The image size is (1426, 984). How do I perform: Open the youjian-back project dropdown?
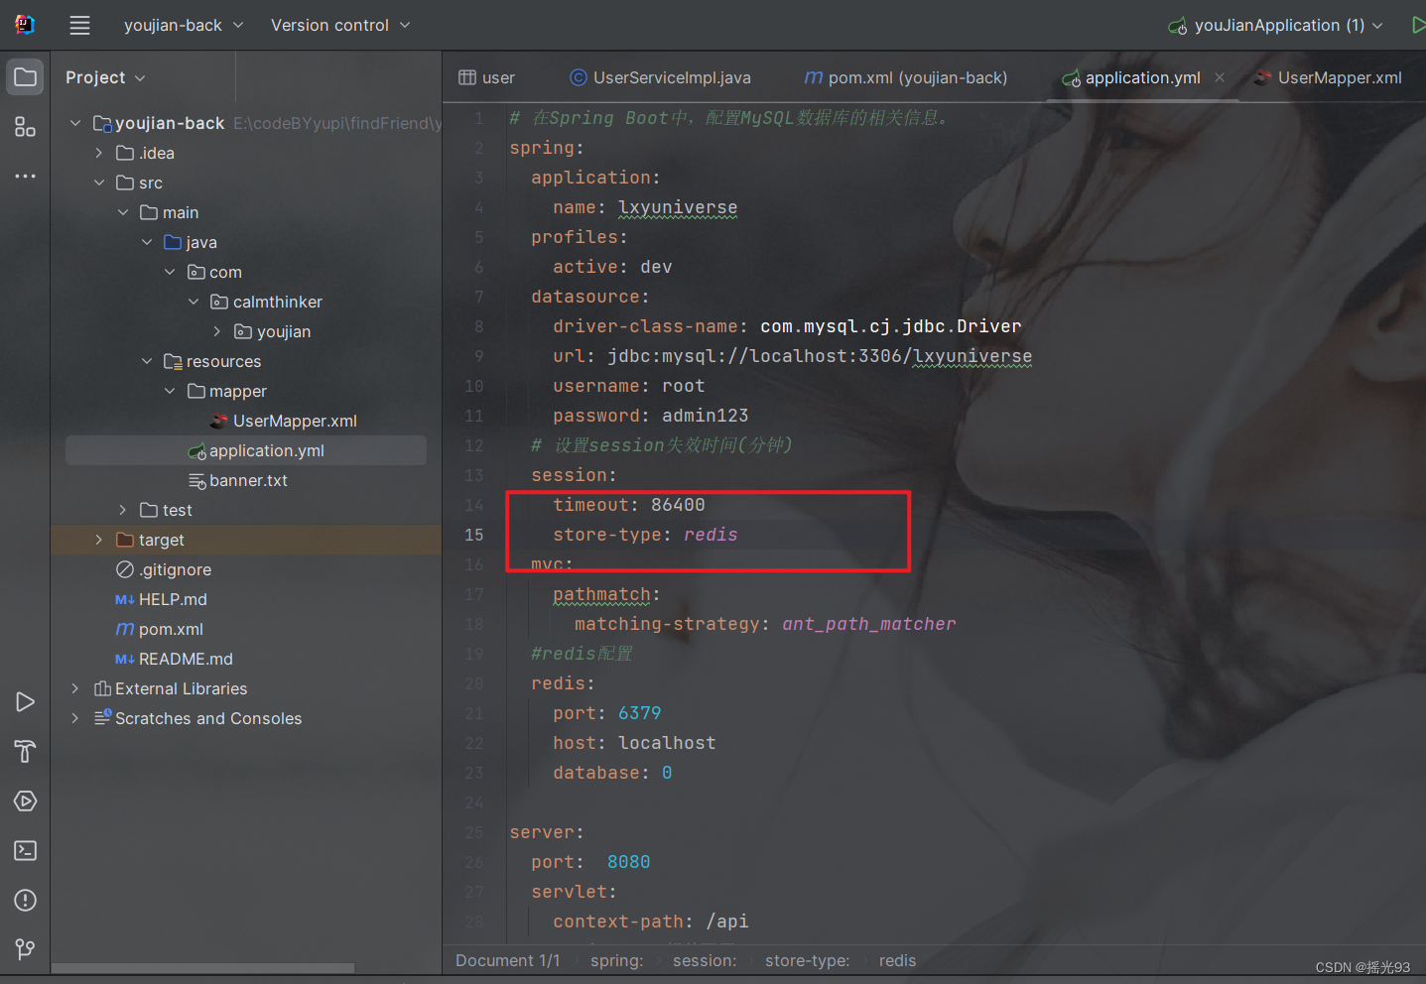tap(183, 26)
